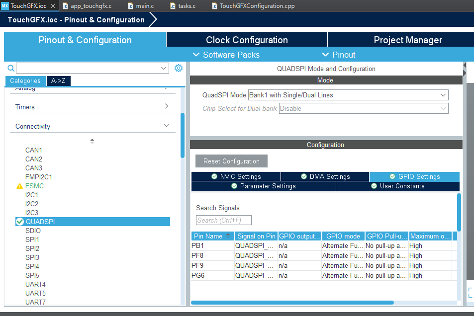Click the FSMC warning triangle icon
The width and height of the screenshot is (474, 316).
coord(19,186)
